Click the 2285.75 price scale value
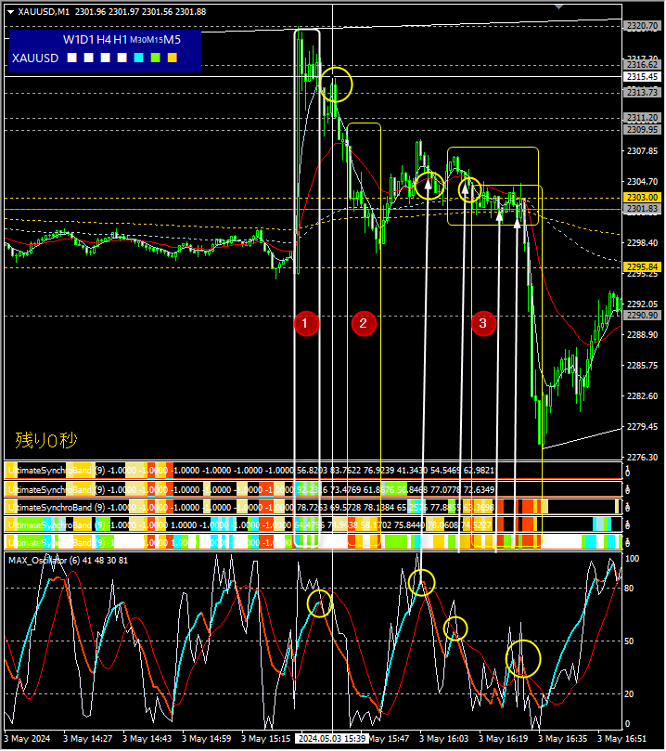 pos(642,366)
